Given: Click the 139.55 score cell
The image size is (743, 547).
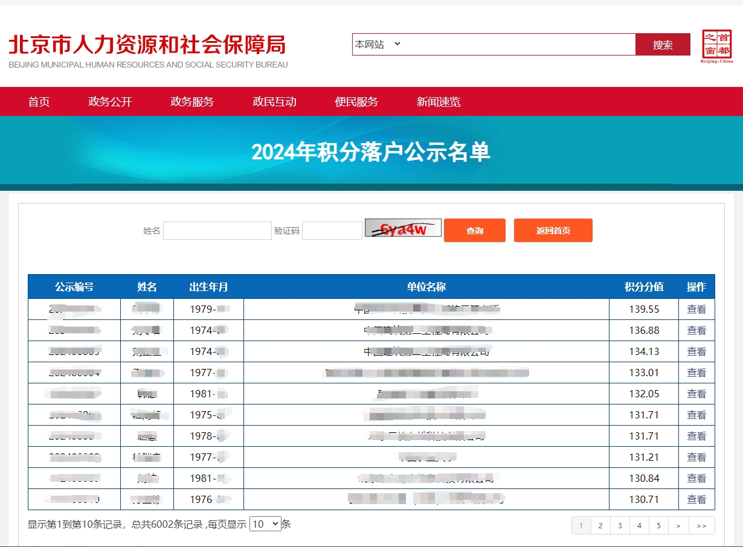Looking at the screenshot, I should [644, 309].
